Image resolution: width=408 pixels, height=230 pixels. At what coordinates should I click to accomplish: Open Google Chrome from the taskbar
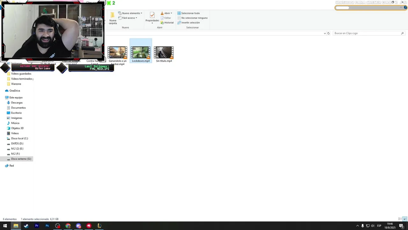click(68, 226)
